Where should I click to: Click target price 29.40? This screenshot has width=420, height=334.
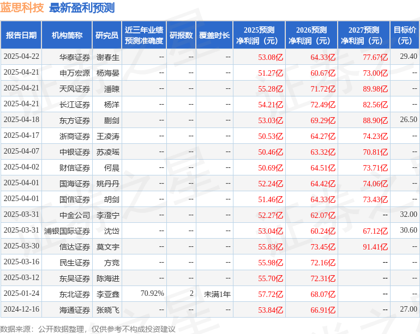point(409,56)
